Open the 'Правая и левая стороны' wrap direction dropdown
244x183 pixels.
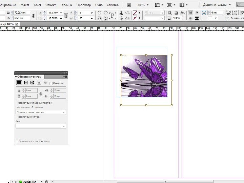(41, 112)
